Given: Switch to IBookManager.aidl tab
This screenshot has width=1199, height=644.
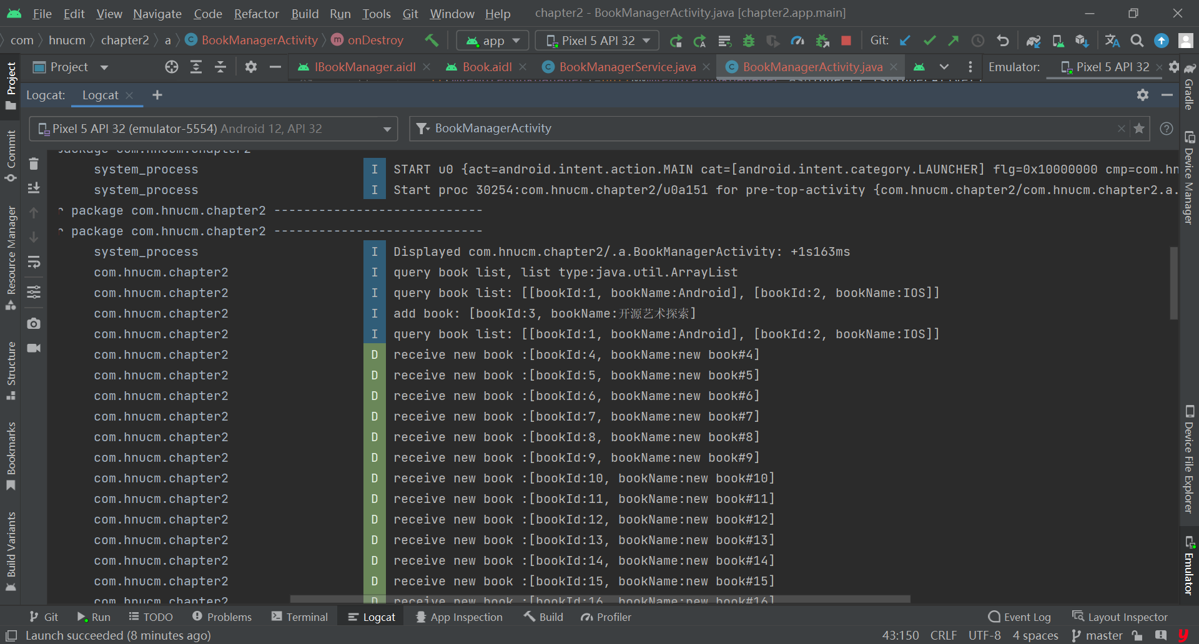Looking at the screenshot, I should click(363, 67).
